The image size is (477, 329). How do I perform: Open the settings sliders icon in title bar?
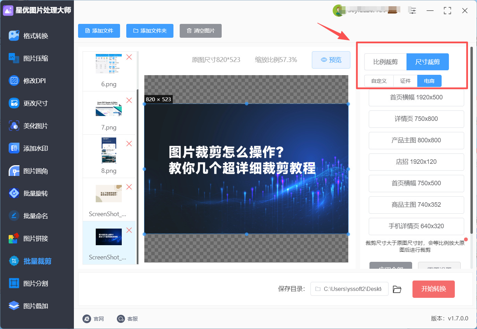click(412, 10)
